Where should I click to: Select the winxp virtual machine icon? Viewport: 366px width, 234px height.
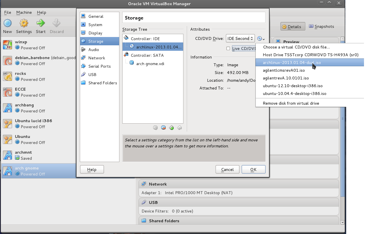tap(7, 45)
